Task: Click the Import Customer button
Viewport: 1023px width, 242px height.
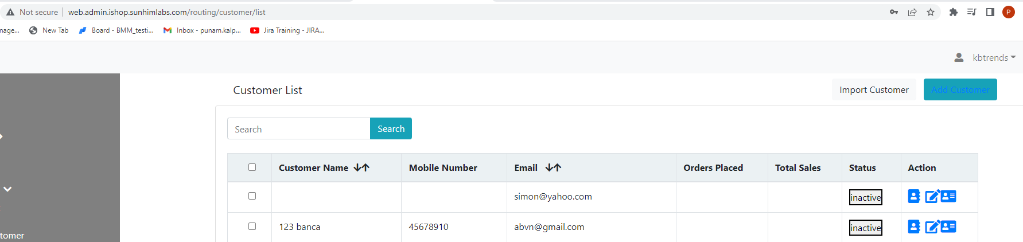Action: [x=874, y=89]
